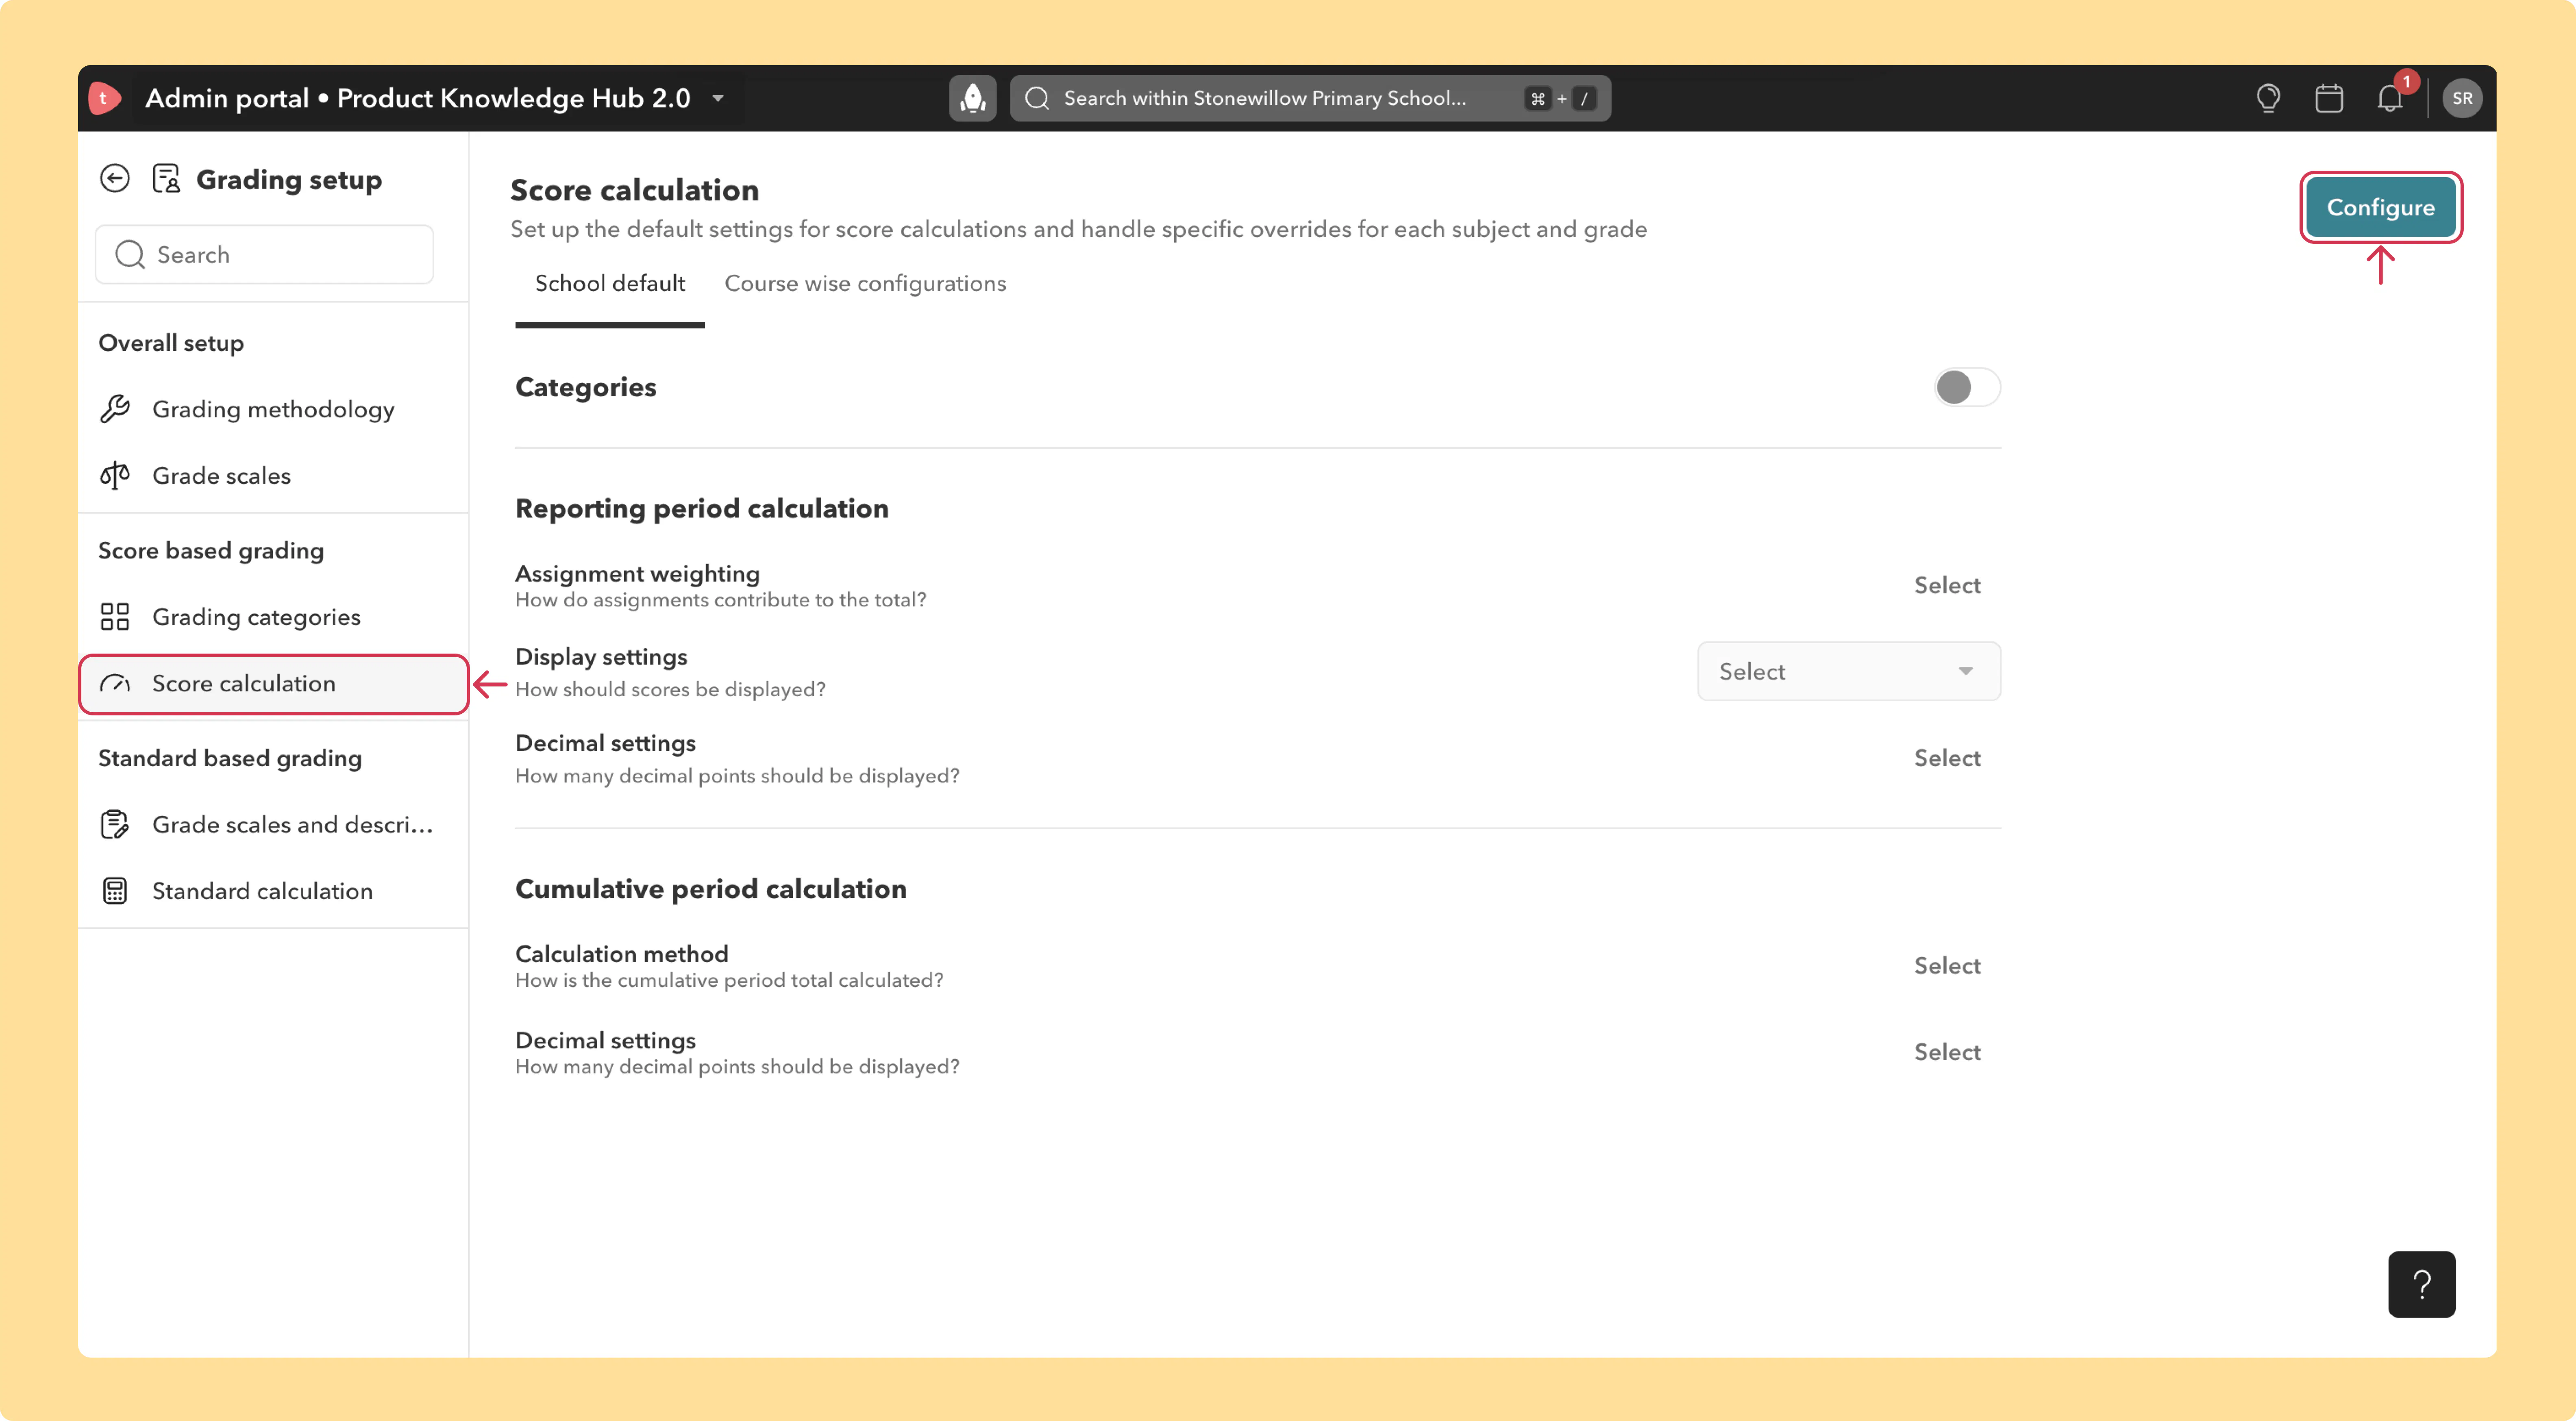Click the lightbulb ideas icon
Viewport: 2576px width, 1421px height.
click(x=2268, y=98)
